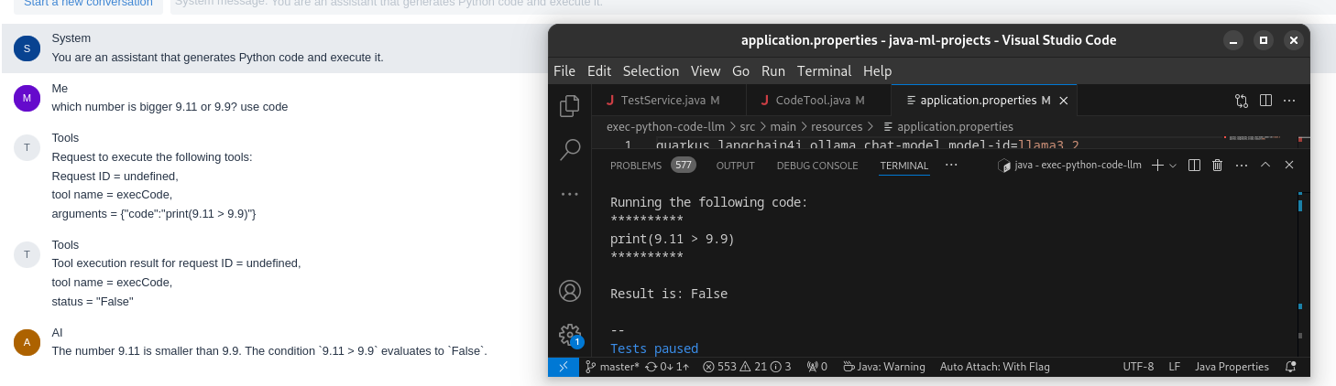
Task: Click print(9.11 > 9.9) in terminal
Action: pyautogui.click(x=673, y=239)
